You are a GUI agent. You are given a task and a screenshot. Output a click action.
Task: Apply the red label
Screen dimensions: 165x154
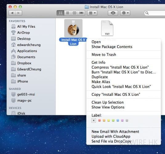(x=99, y=120)
